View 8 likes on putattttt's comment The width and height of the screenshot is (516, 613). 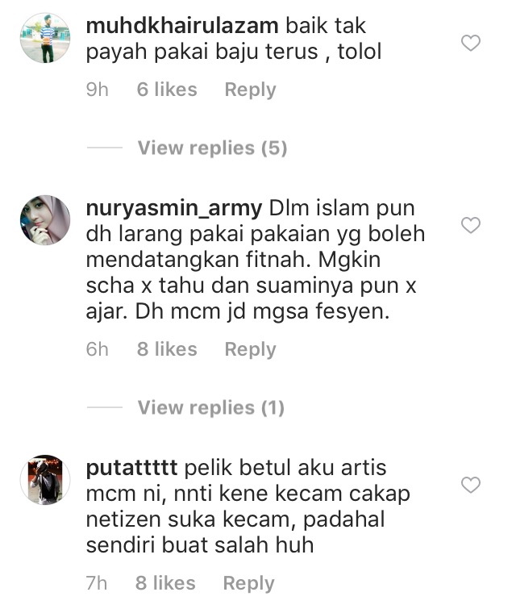point(165,583)
